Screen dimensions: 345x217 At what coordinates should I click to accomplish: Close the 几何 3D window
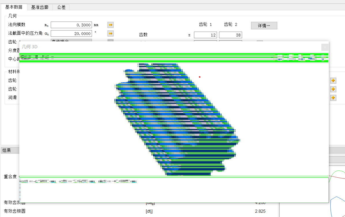pyautogui.click(x=325, y=47)
